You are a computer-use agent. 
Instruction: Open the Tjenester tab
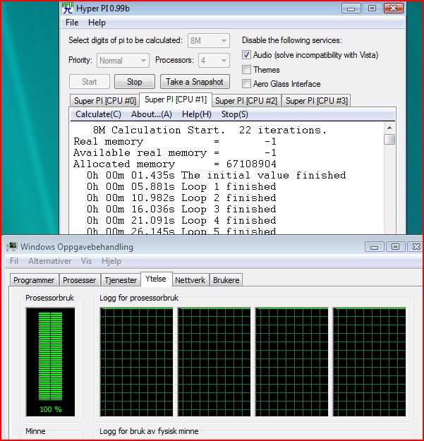pyautogui.click(x=121, y=280)
